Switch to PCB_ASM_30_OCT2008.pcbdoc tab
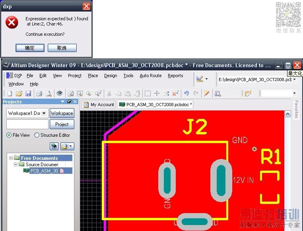The image size is (303, 231). (155, 105)
